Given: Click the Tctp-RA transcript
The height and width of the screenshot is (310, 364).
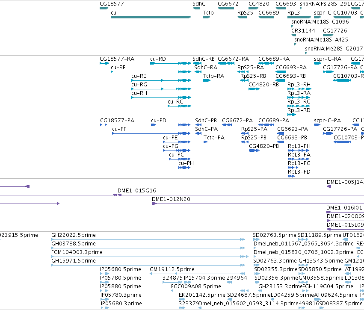Looking at the screenshot, I should point(207,80).
